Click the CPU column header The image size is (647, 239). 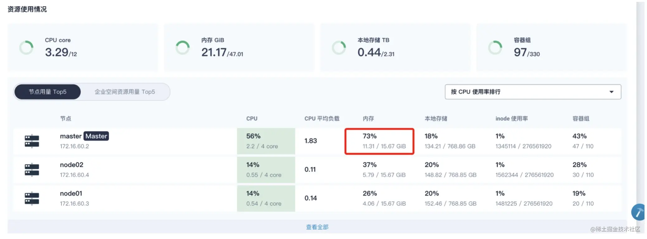pos(252,119)
